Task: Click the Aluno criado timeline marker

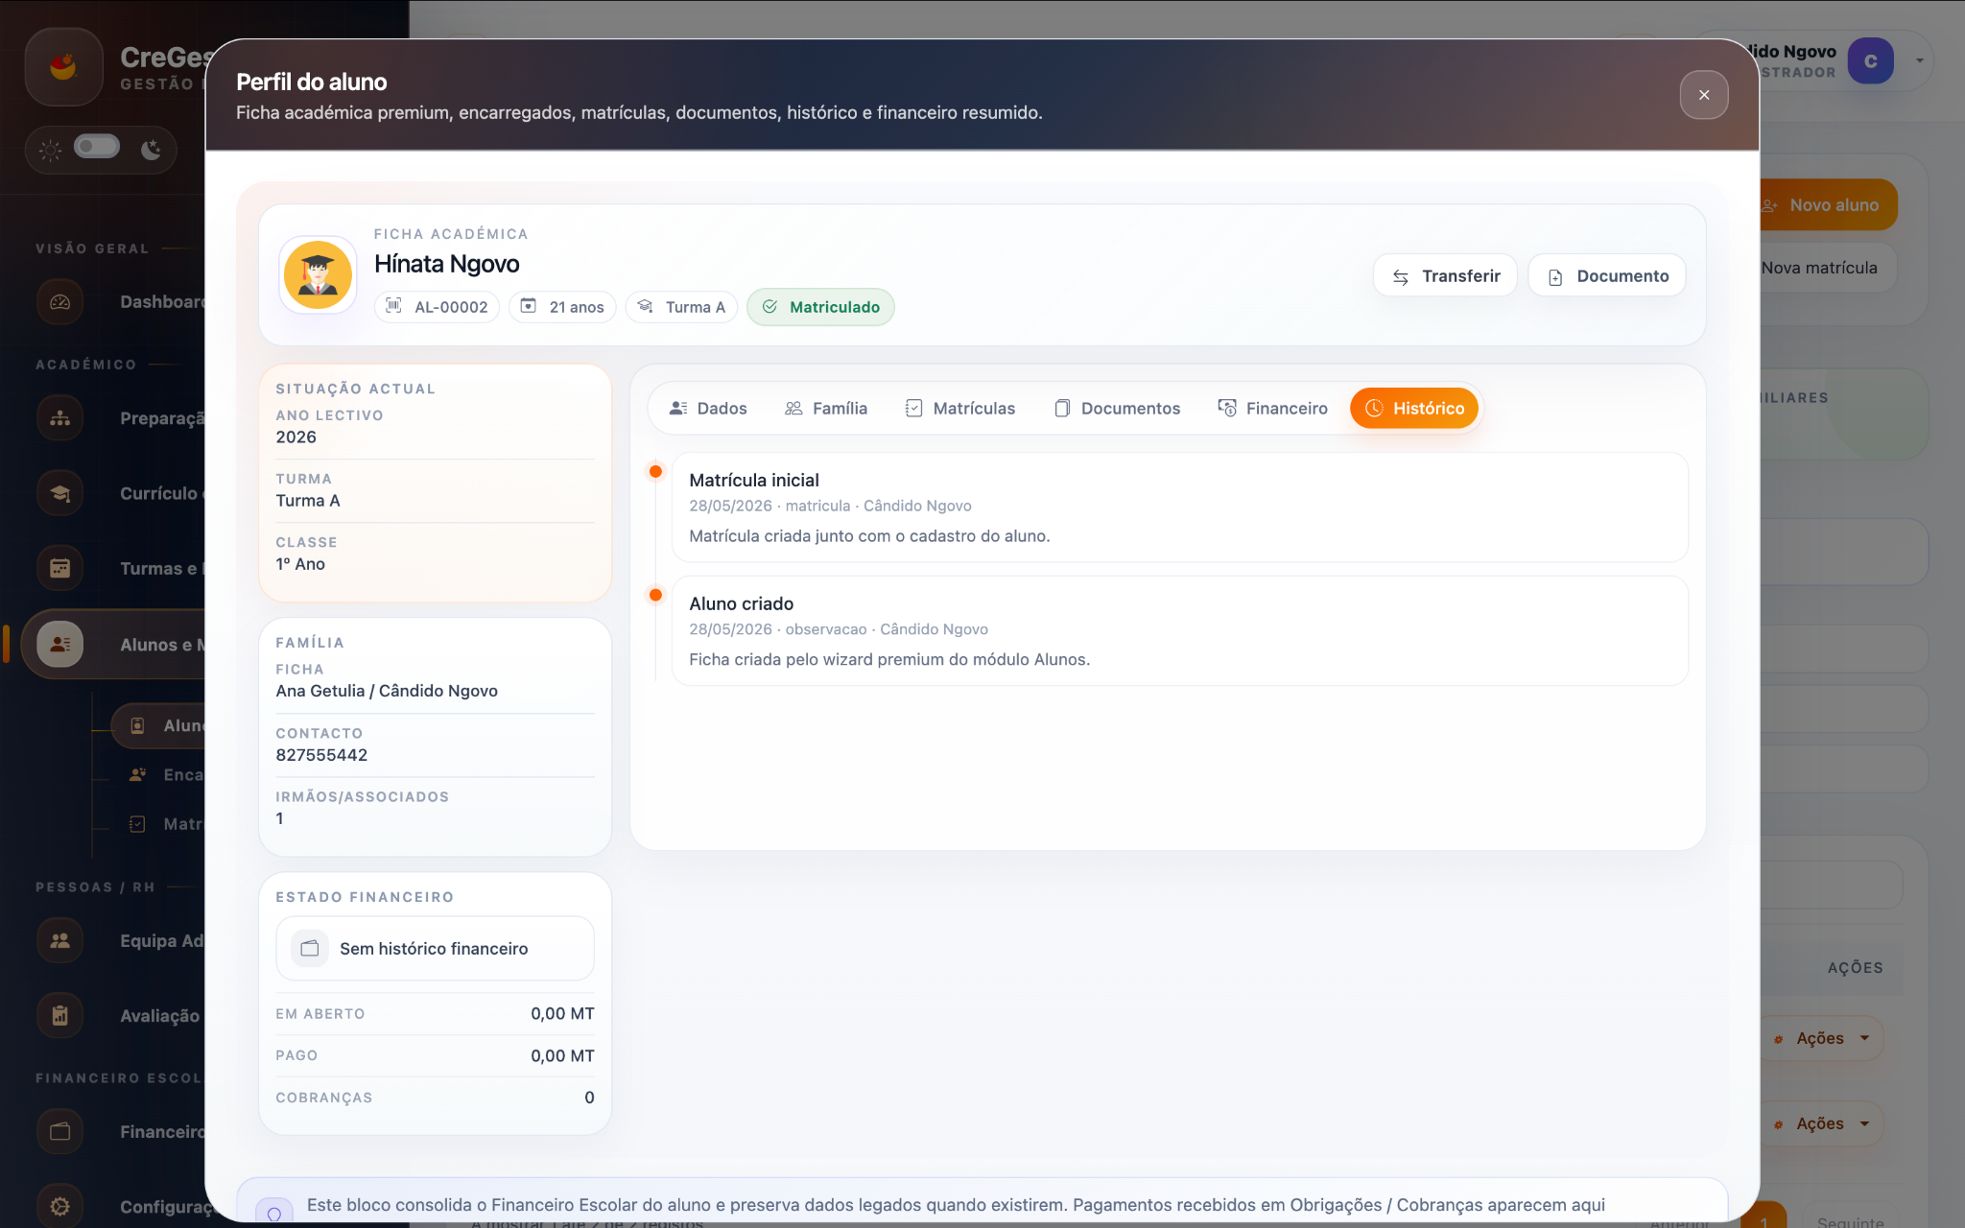Action: coord(655,595)
